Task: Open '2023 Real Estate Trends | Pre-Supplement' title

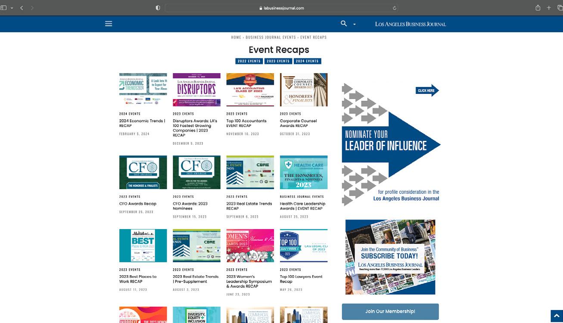Action: 196,279
